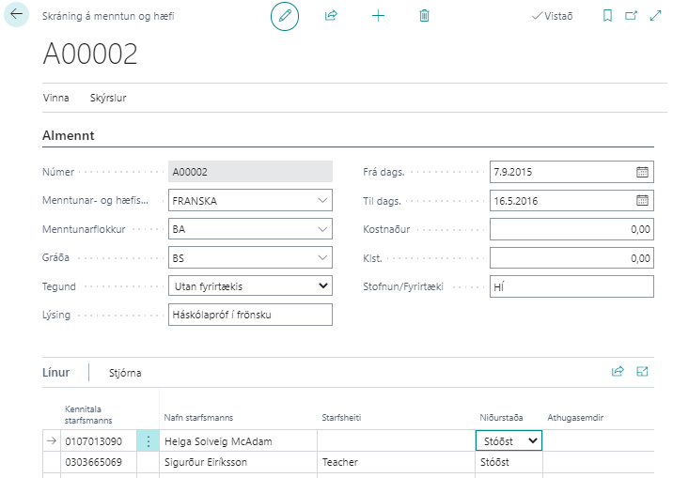Open the Niðurstaða dropdown showing Stóðst
The image size is (673, 478).
(x=533, y=440)
